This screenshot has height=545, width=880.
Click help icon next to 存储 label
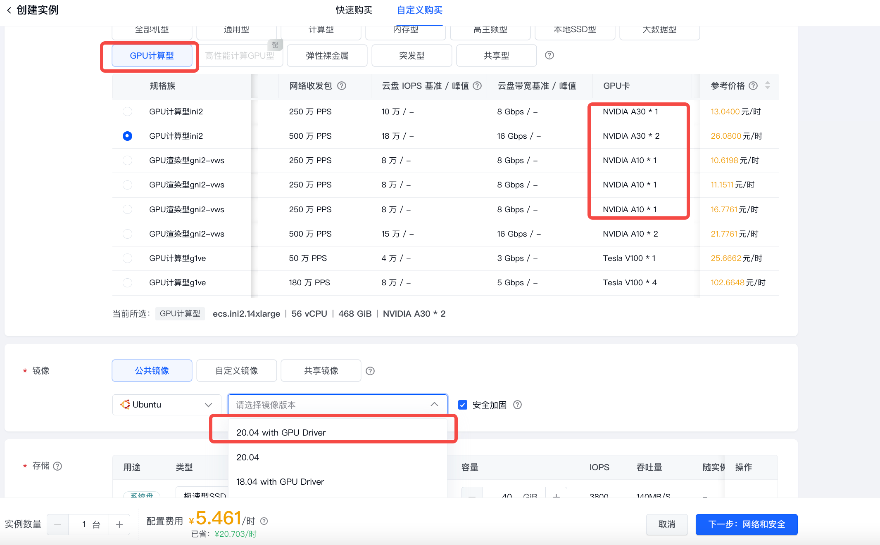pos(58,466)
